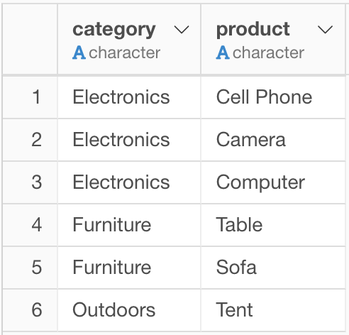Click the Cell Phone product cell
Screen dimensions: 349x335
pos(273,97)
